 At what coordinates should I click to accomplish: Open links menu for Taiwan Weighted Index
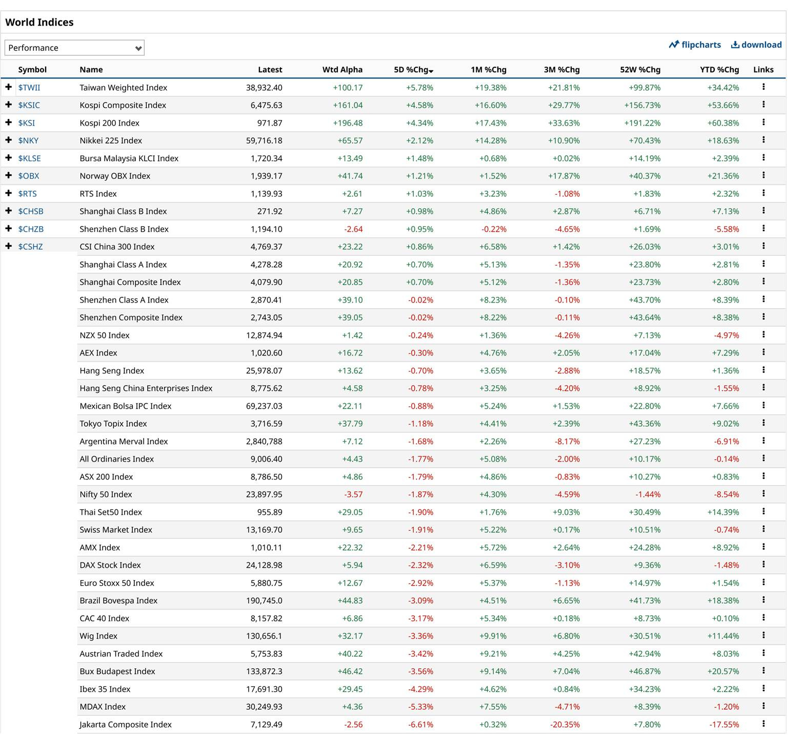[x=763, y=87]
